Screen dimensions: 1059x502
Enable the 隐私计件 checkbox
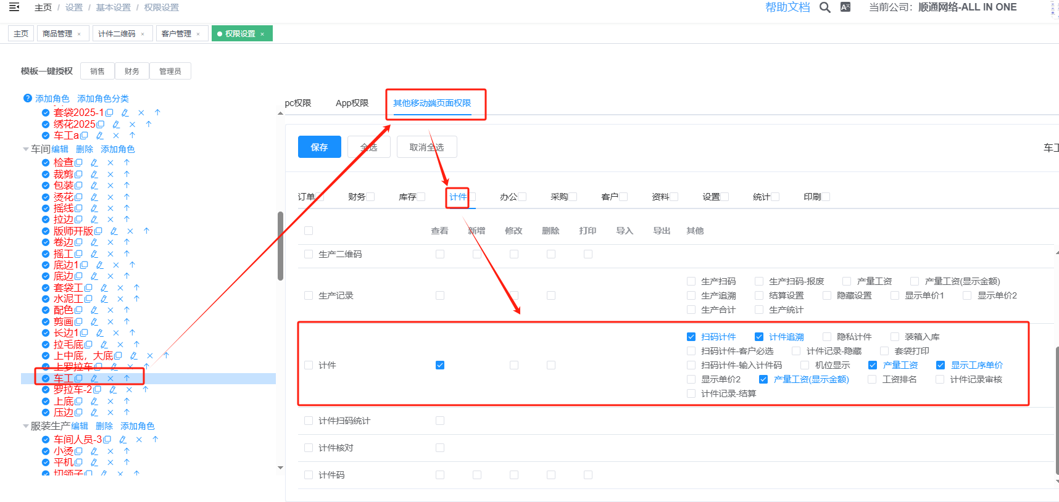click(x=827, y=337)
